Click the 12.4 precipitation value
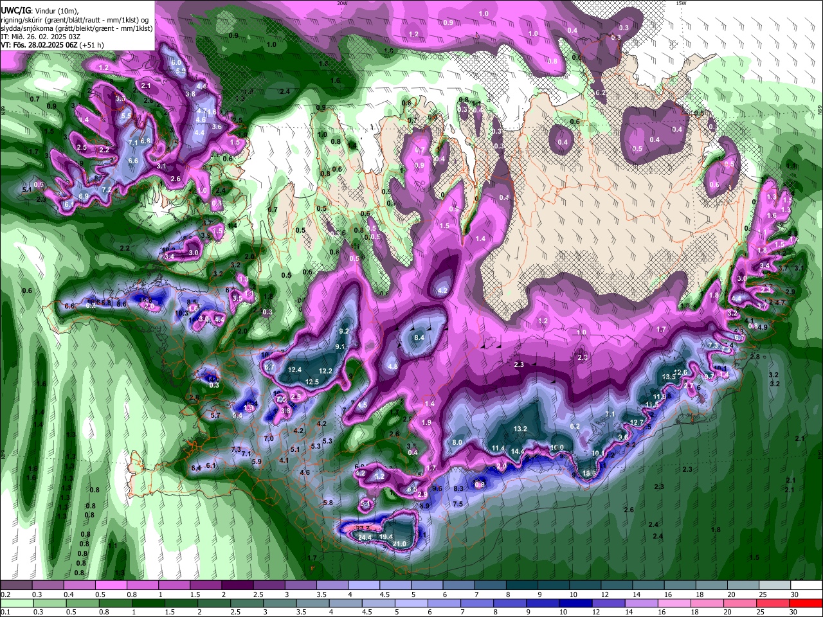Image resolution: width=823 pixels, height=617 pixels. (x=295, y=370)
